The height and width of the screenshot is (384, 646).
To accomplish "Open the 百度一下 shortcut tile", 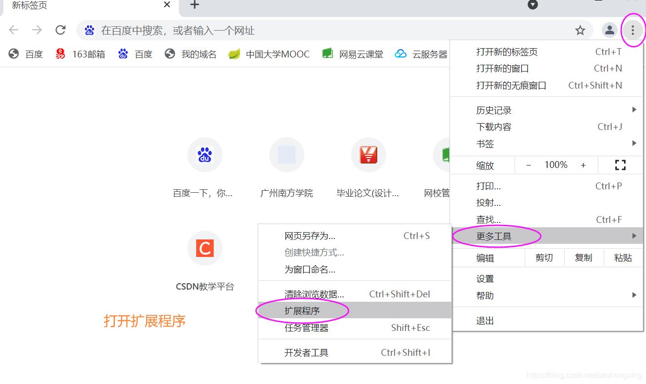I will pos(204,168).
